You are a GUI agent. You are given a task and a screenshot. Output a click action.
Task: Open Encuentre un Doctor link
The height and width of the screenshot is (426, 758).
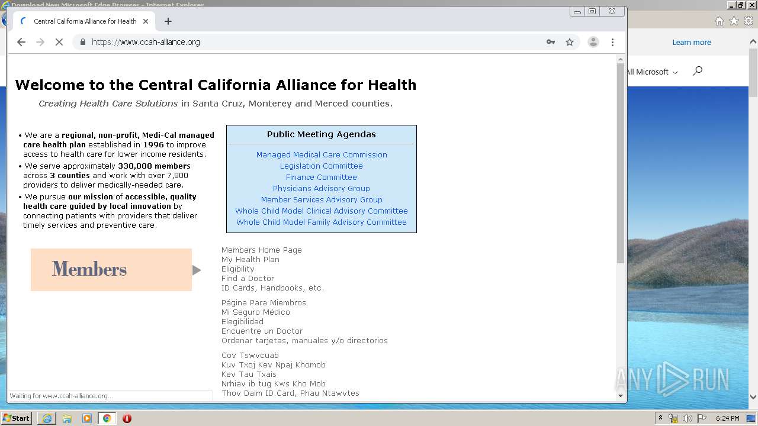point(262,331)
